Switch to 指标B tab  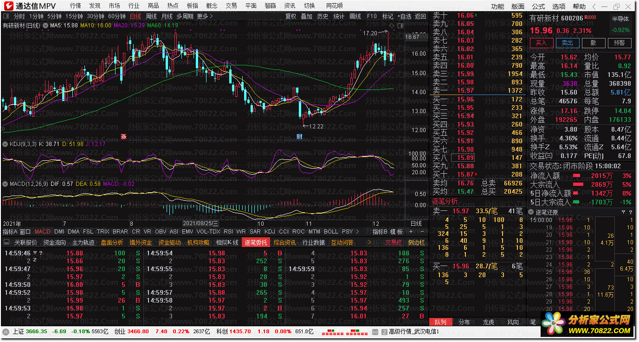tap(380, 232)
